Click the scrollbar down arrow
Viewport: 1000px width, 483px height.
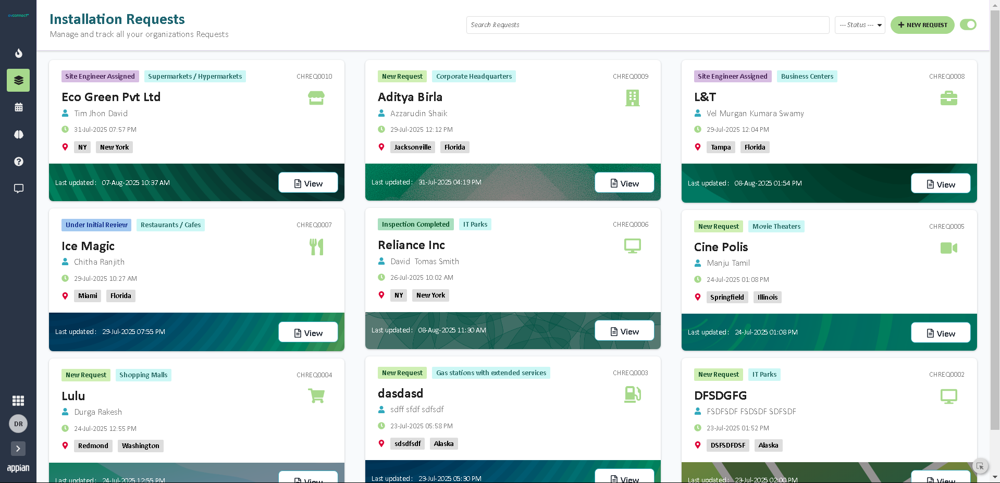pyautogui.click(x=995, y=477)
